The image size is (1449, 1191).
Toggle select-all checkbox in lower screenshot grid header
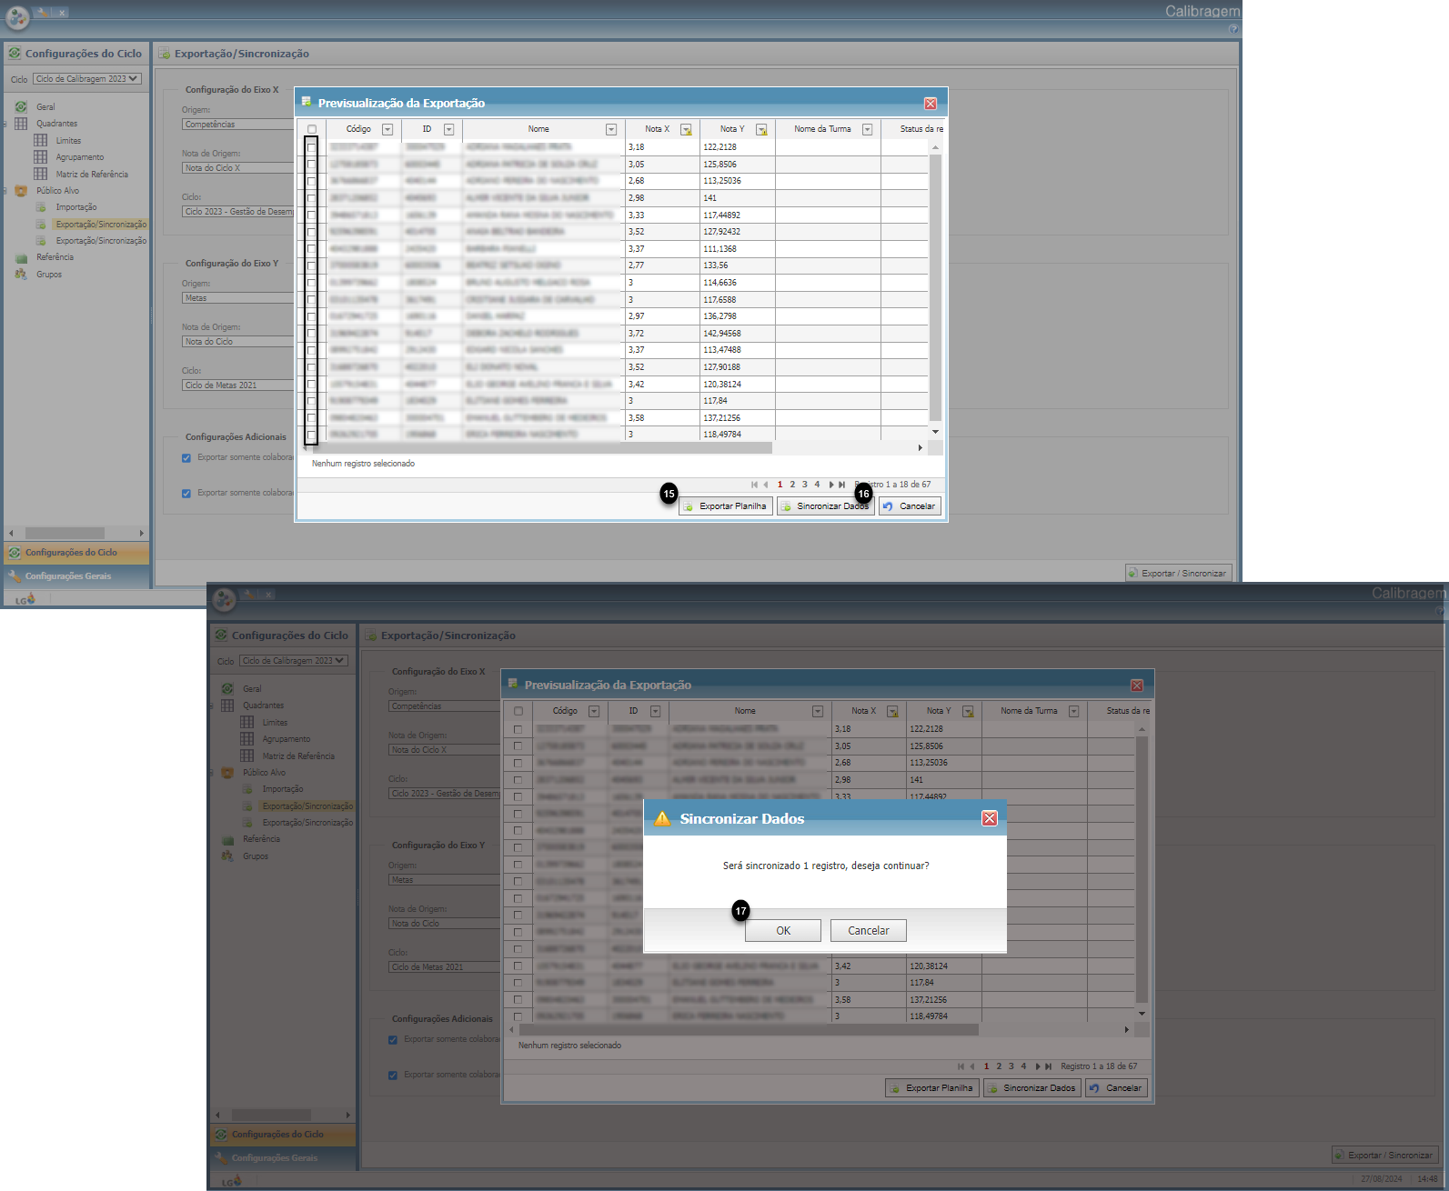[x=518, y=711]
